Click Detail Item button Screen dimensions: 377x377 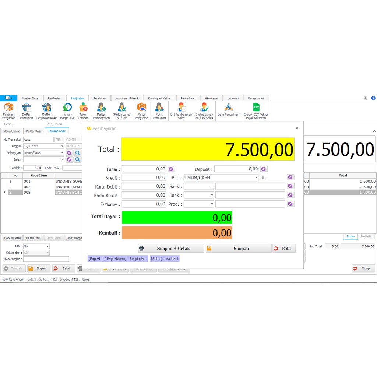pos(33,238)
